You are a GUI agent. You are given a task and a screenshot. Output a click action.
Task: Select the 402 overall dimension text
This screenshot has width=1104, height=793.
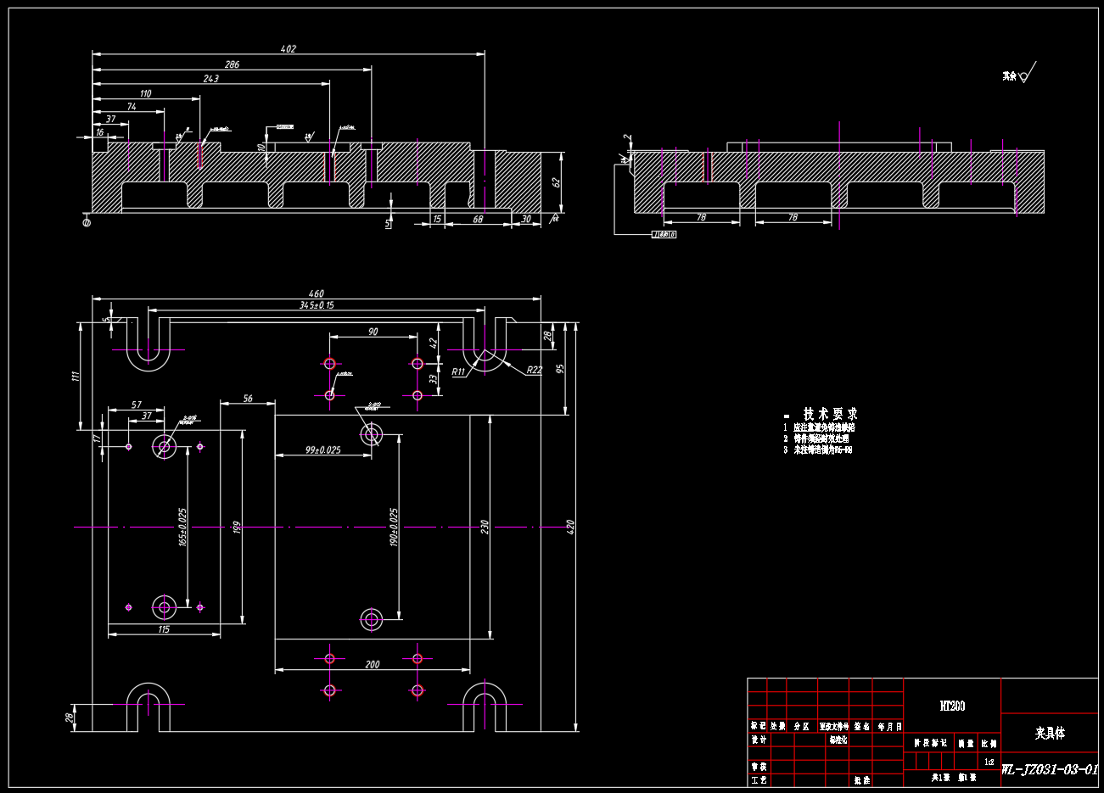coord(289,49)
